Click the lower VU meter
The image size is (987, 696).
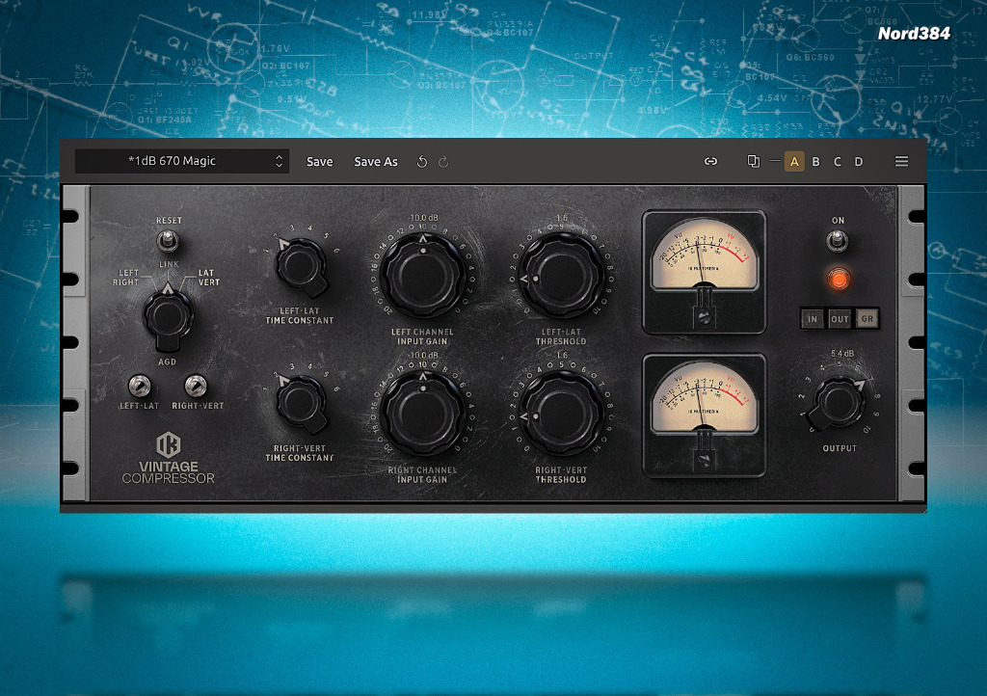[x=704, y=415]
